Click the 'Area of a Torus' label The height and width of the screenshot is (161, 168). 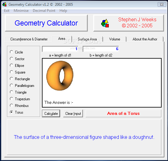click(x=123, y=113)
